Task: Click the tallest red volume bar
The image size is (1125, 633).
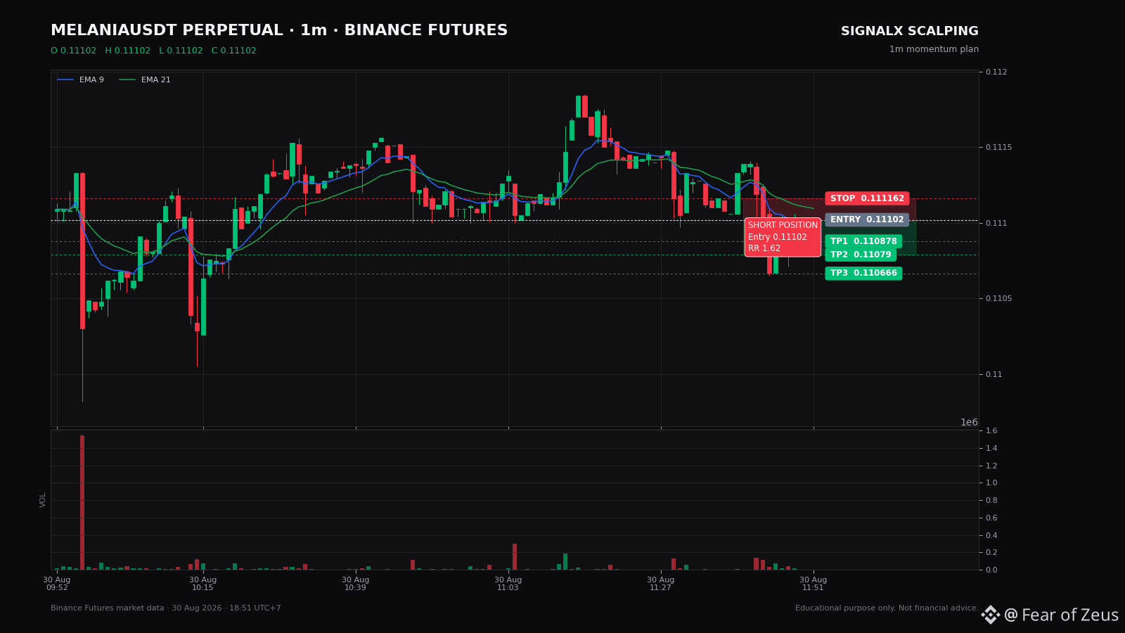Action: 82,502
